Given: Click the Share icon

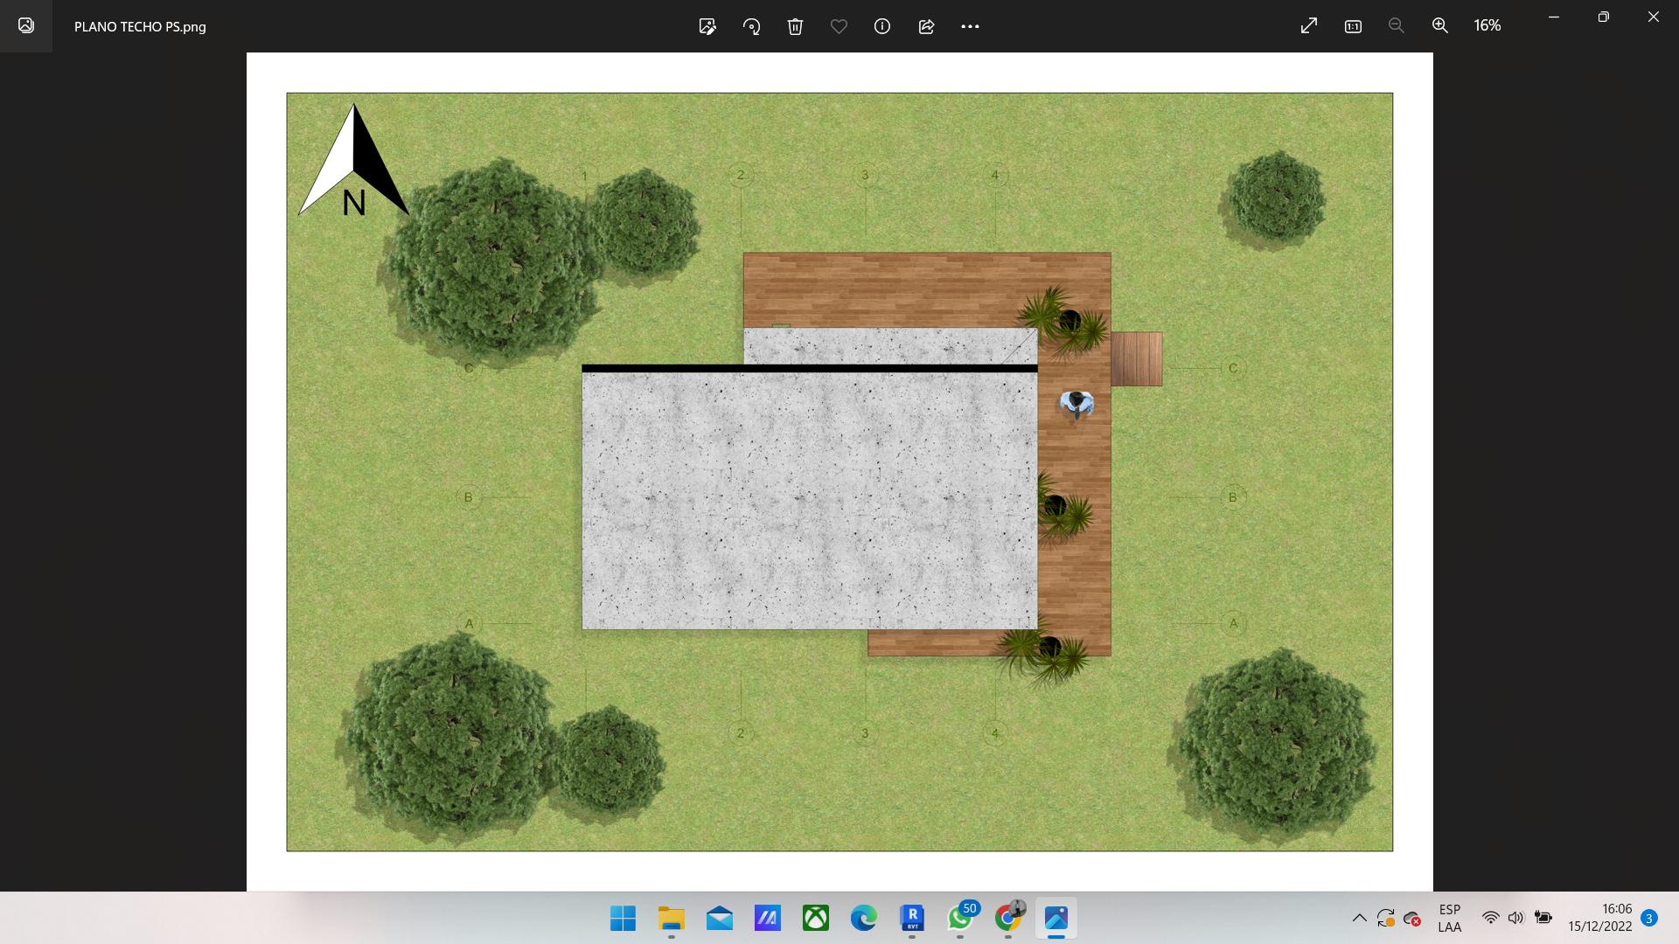Looking at the screenshot, I should (x=926, y=26).
